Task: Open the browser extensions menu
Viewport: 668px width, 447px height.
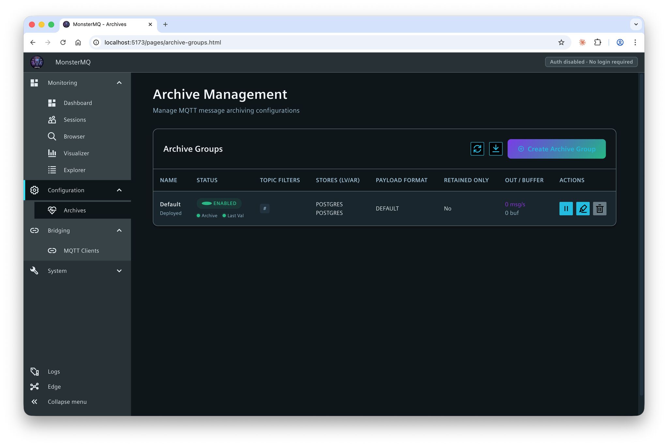Action: coord(598,42)
